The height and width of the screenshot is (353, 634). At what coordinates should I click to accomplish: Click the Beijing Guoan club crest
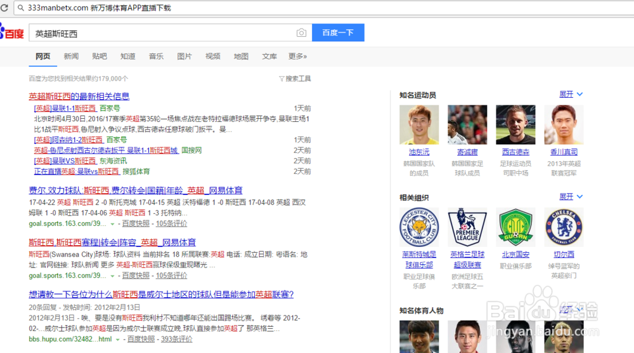tap(515, 227)
